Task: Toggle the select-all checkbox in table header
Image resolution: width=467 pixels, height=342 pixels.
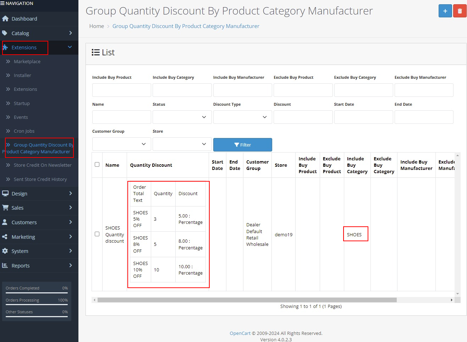Action: click(x=97, y=165)
